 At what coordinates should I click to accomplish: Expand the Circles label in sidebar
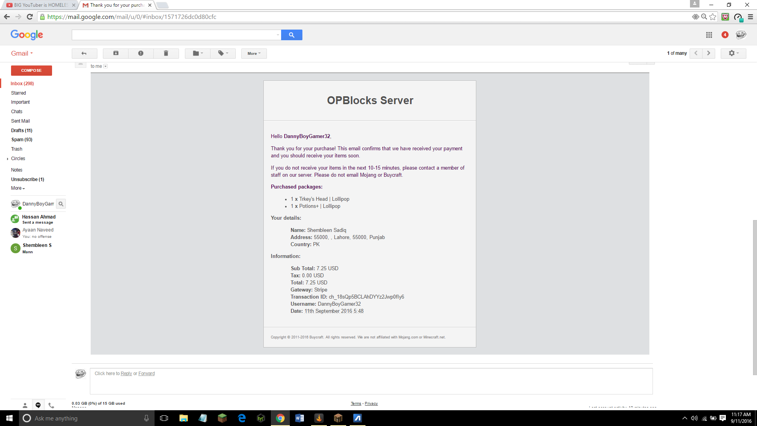click(x=7, y=159)
